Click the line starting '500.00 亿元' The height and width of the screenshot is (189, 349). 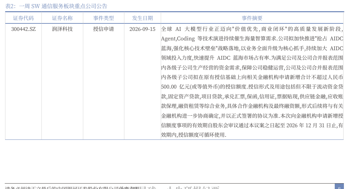(252, 87)
